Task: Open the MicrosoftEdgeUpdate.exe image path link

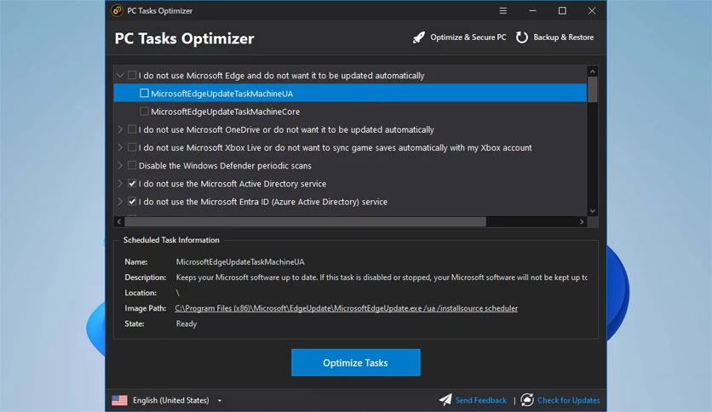Action: tap(346, 308)
